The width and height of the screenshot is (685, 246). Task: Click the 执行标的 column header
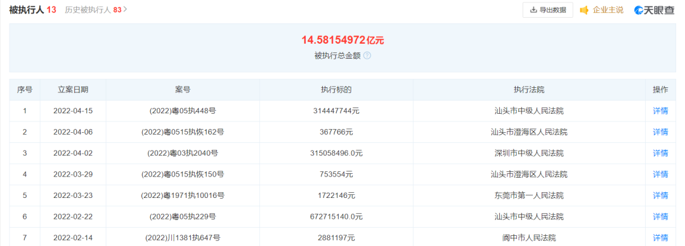pos(336,90)
